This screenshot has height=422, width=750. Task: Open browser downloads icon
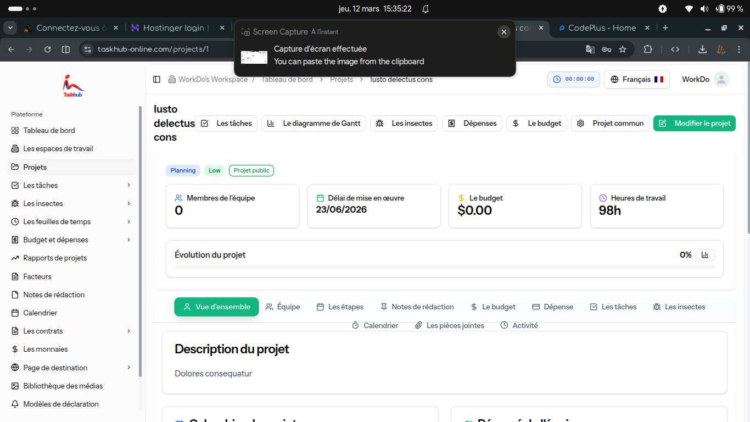(702, 49)
